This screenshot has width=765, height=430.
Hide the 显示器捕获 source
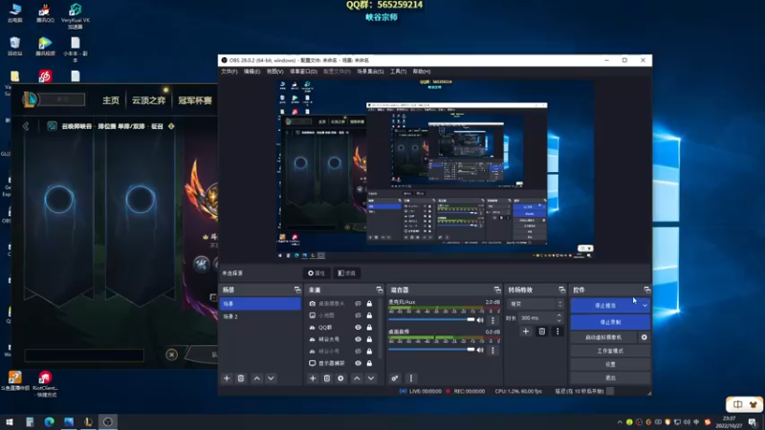pos(358,363)
